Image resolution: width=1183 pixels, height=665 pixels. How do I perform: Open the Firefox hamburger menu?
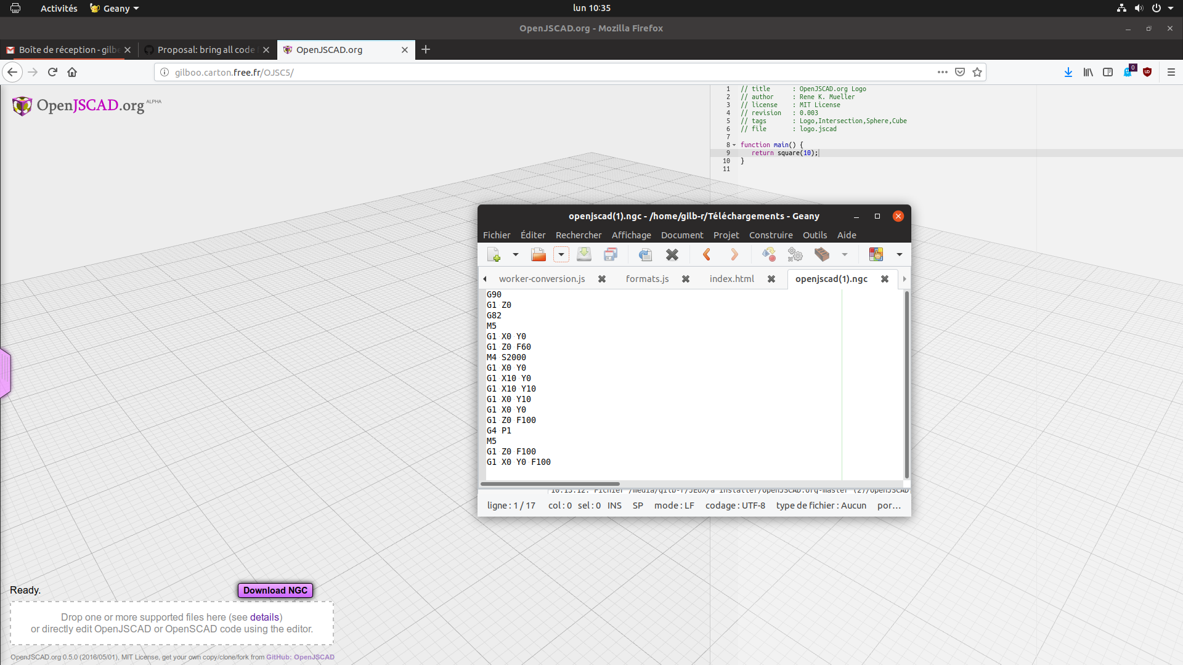1171,72
